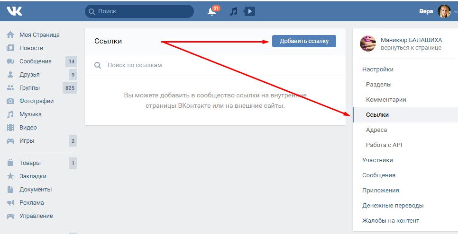Click the 1 counter next to Товары
Image resolution: width=458 pixels, height=234 pixels.
click(x=73, y=163)
